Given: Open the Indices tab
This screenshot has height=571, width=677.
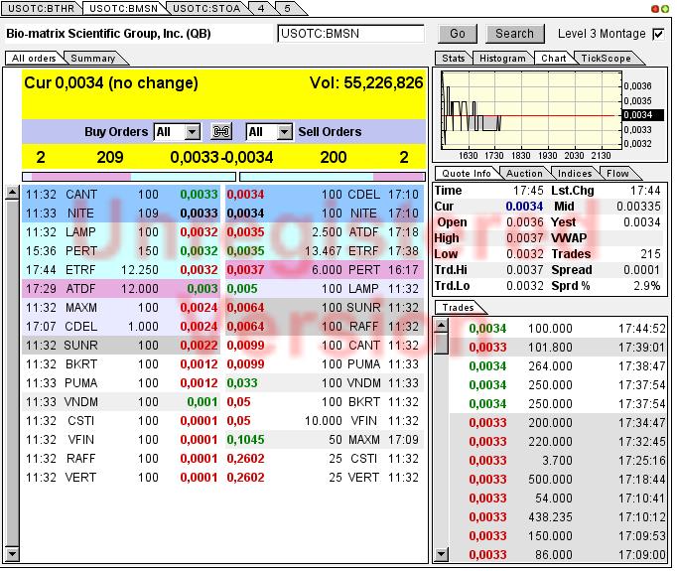Looking at the screenshot, I should click(x=575, y=173).
